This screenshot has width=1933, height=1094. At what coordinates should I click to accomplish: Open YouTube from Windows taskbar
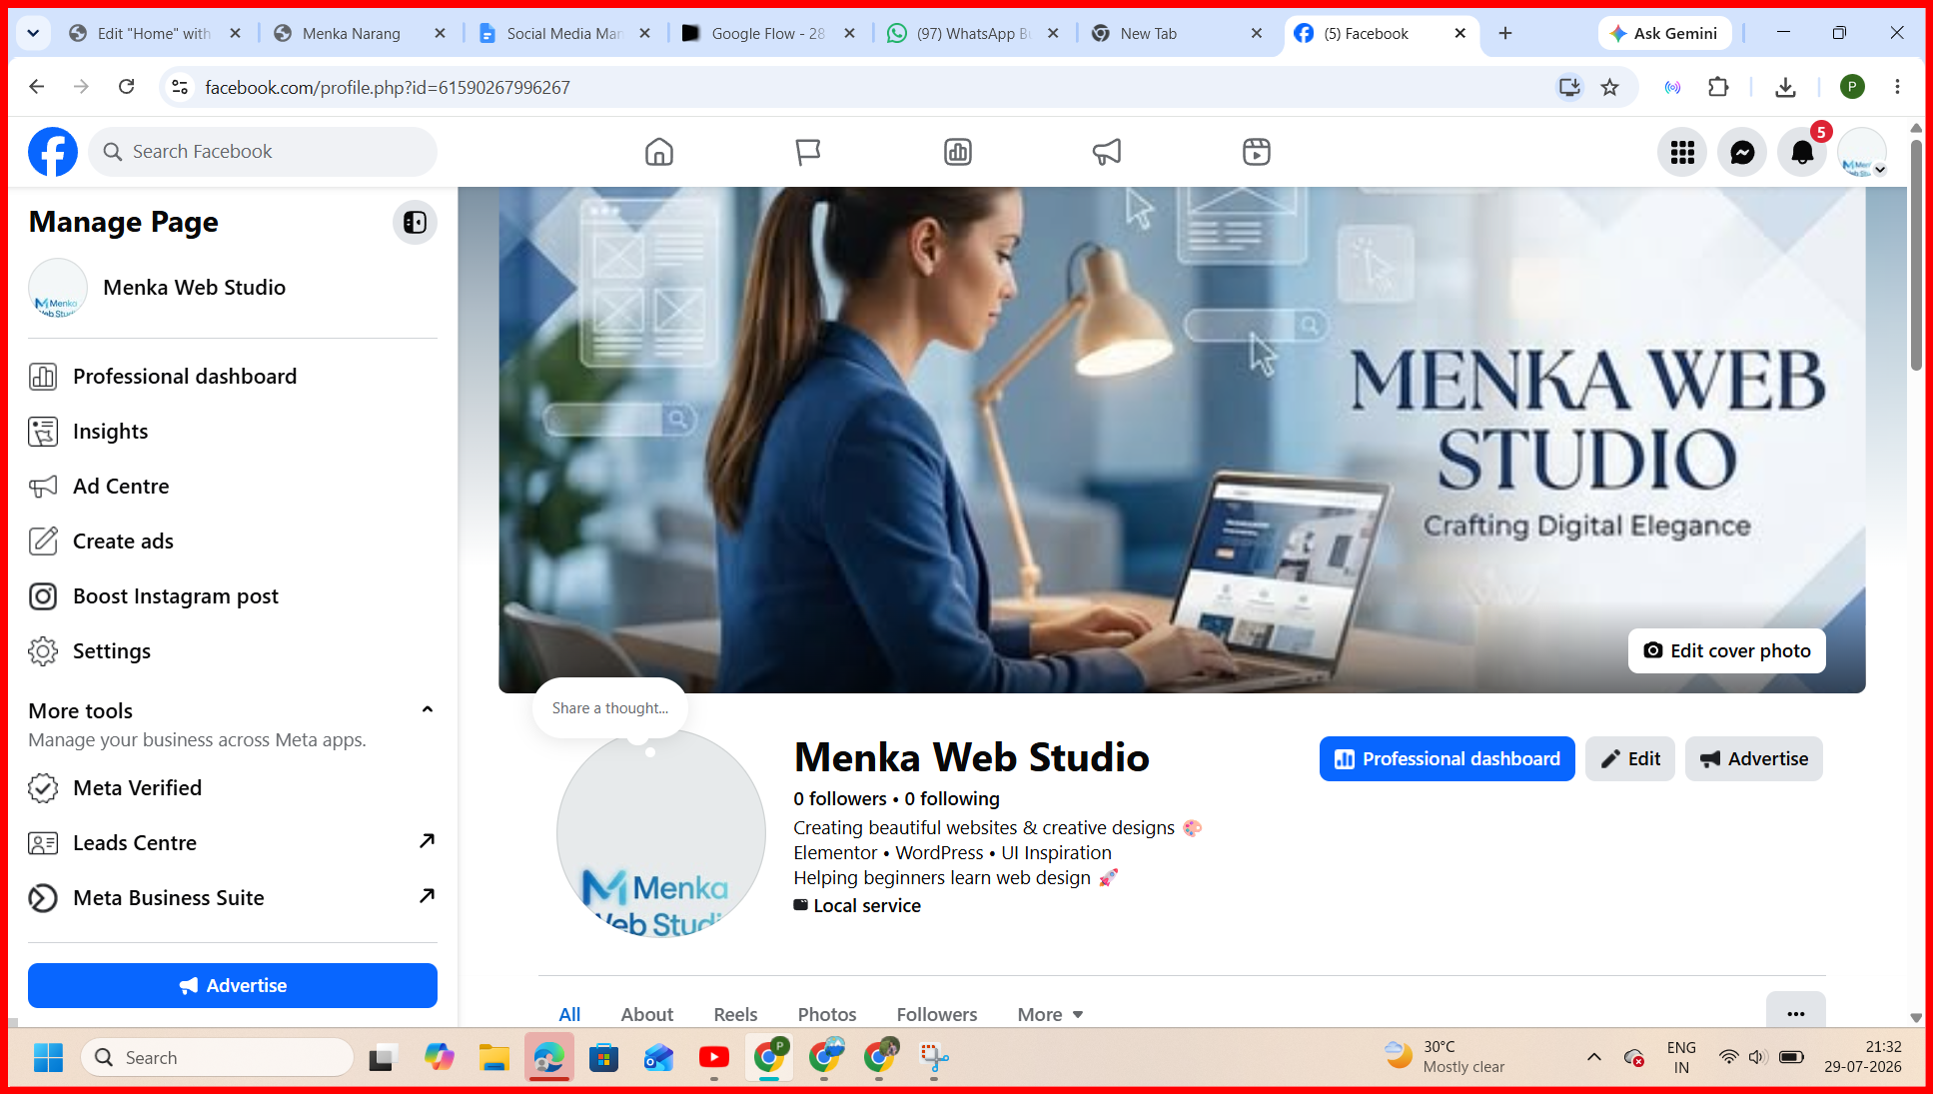714,1057
